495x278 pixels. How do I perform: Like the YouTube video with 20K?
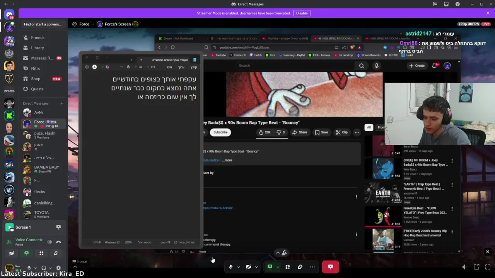(x=265, y=132)
